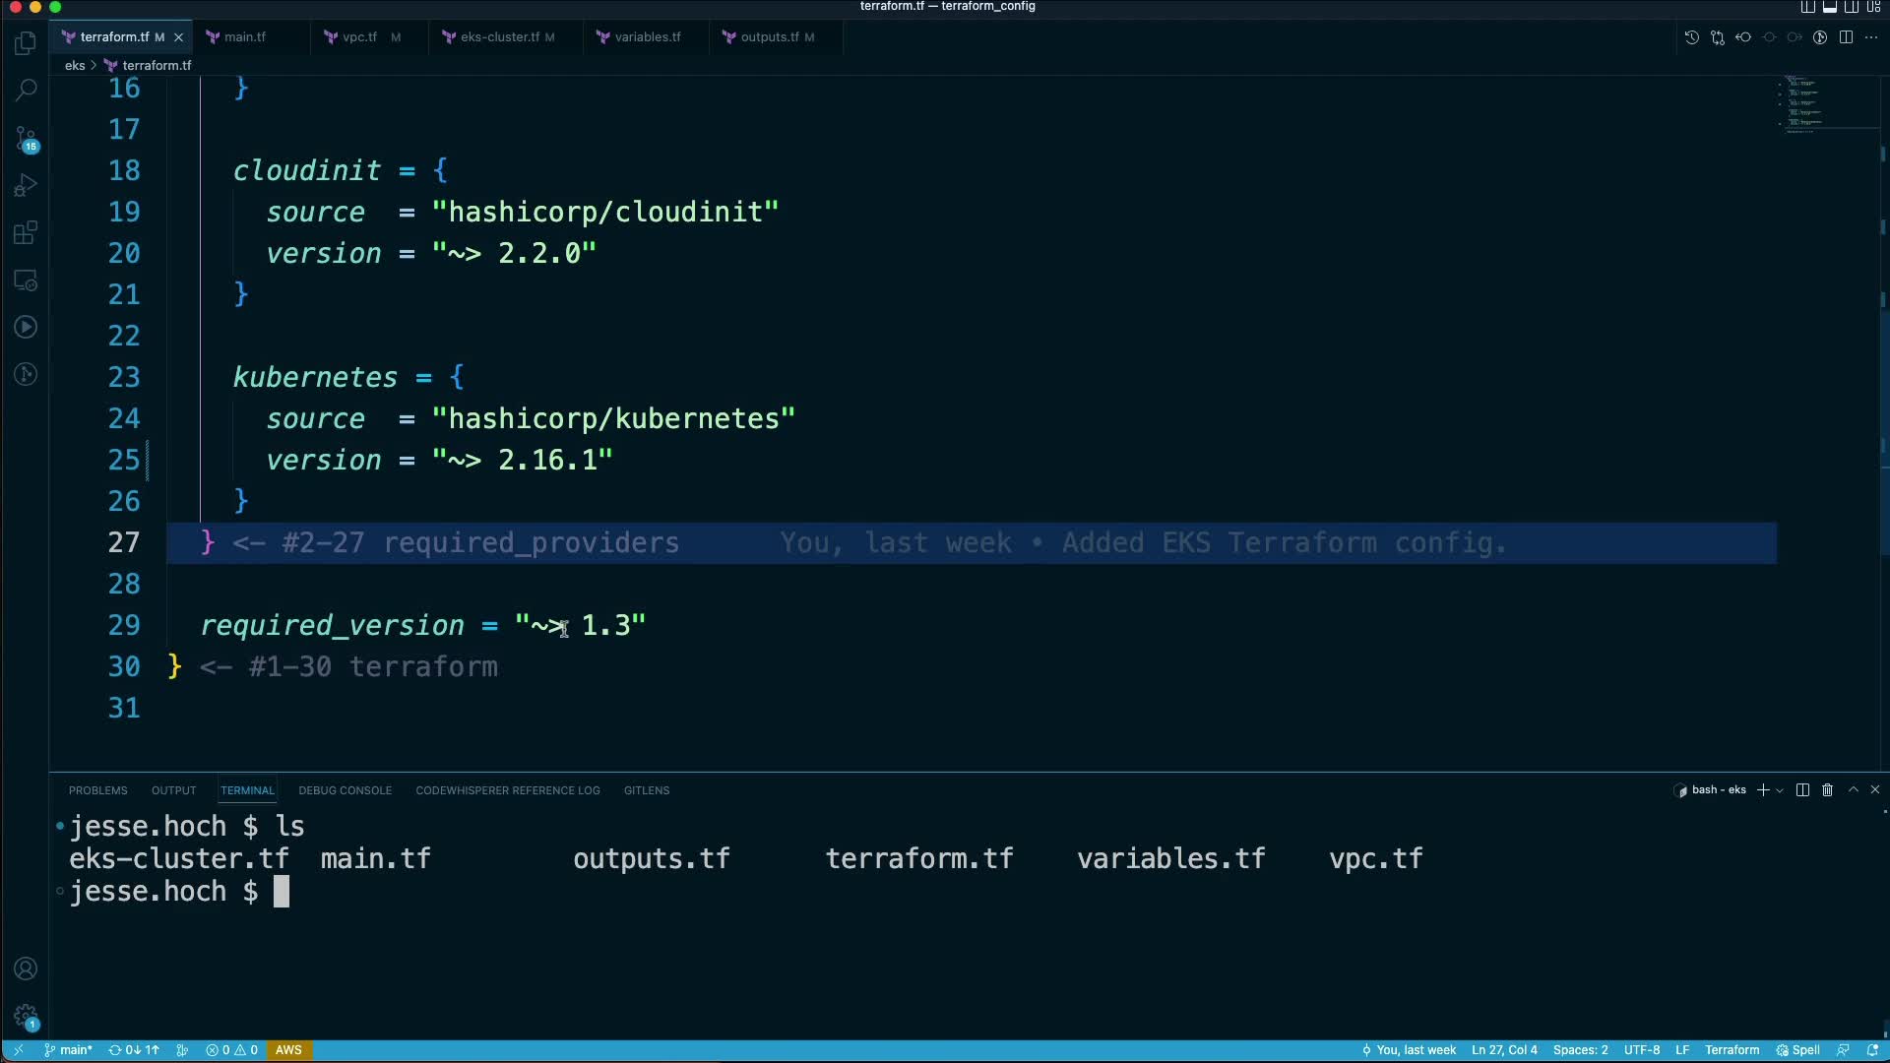Open the Source Control view
The image size is (1890, 1063).
tap(27, 139)
